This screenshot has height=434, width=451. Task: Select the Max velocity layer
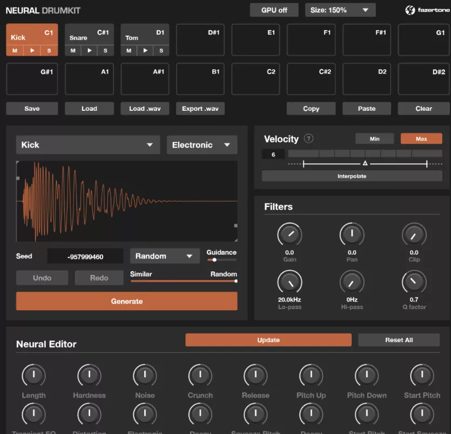coord(421,139)
